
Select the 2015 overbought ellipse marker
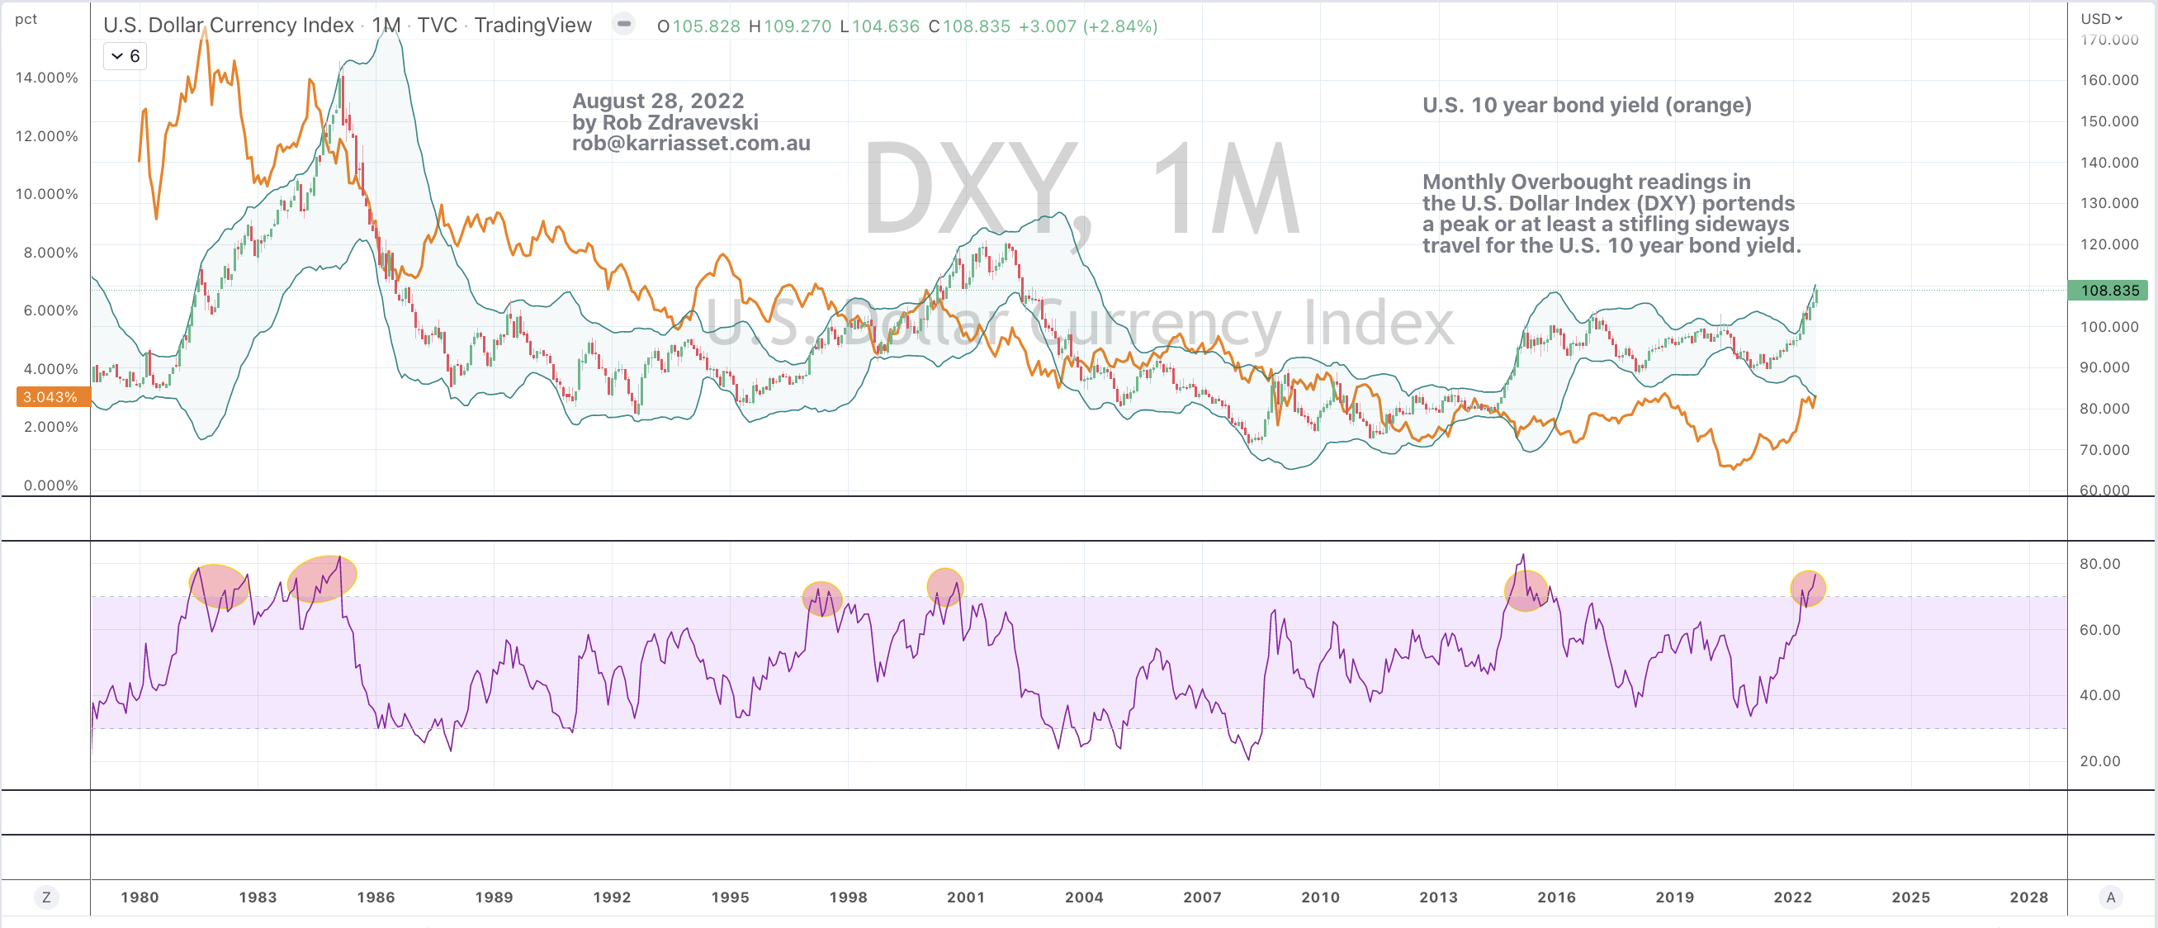point(1526,589)
